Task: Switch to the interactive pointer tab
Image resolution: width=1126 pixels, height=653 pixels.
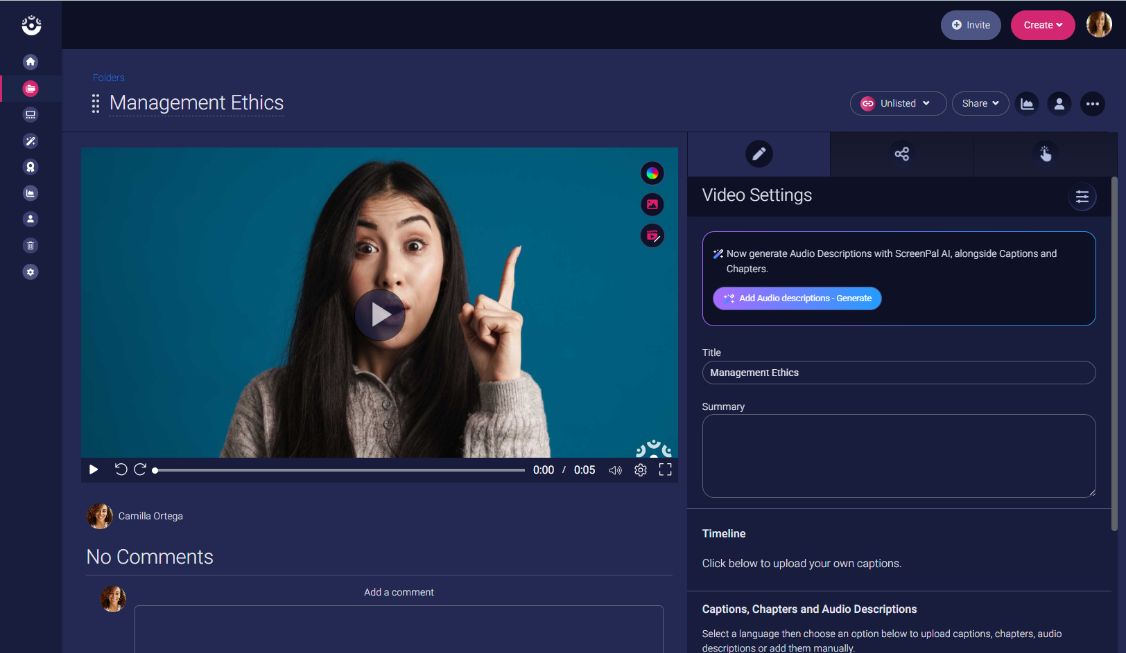Action: click(x=1045, y=154)
